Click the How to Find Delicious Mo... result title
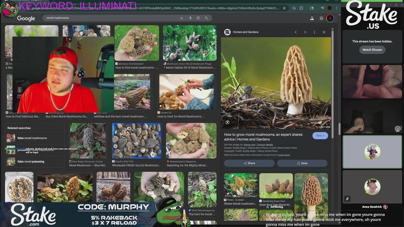 tap(23, 116)
